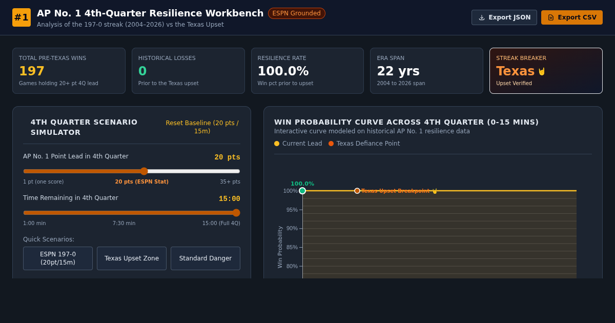Click the 'Win Probability' axis label

[280, 247]
